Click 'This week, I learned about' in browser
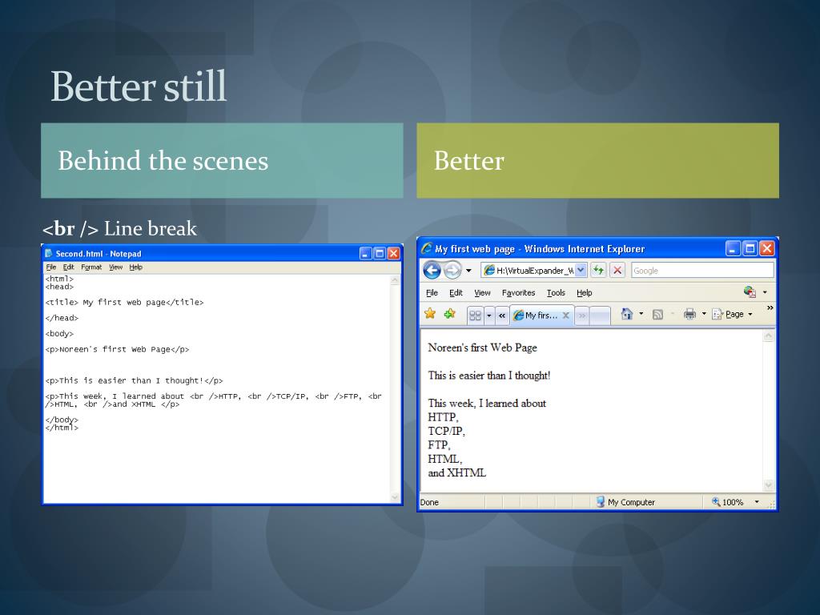 coord(487,404)
